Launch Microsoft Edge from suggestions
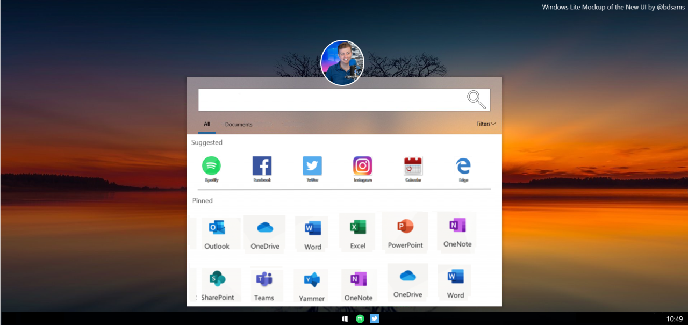Screen dimensions: 688x325 (x=463, y=164)
